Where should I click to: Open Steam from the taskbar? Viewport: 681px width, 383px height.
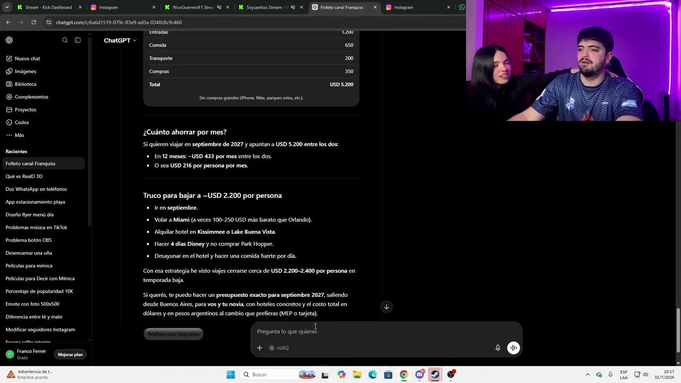435,374
